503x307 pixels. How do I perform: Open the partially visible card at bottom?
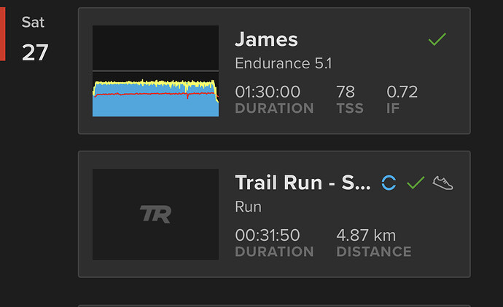coord(274,305)
